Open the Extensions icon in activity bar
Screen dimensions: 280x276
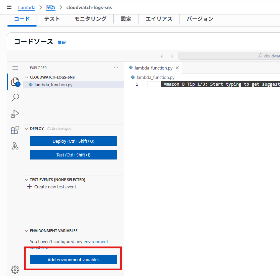pos(15,130)
